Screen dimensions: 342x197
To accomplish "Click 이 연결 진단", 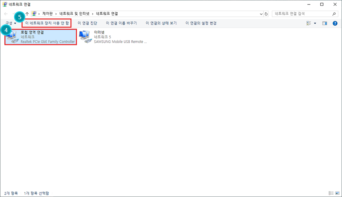I will 87,23.
